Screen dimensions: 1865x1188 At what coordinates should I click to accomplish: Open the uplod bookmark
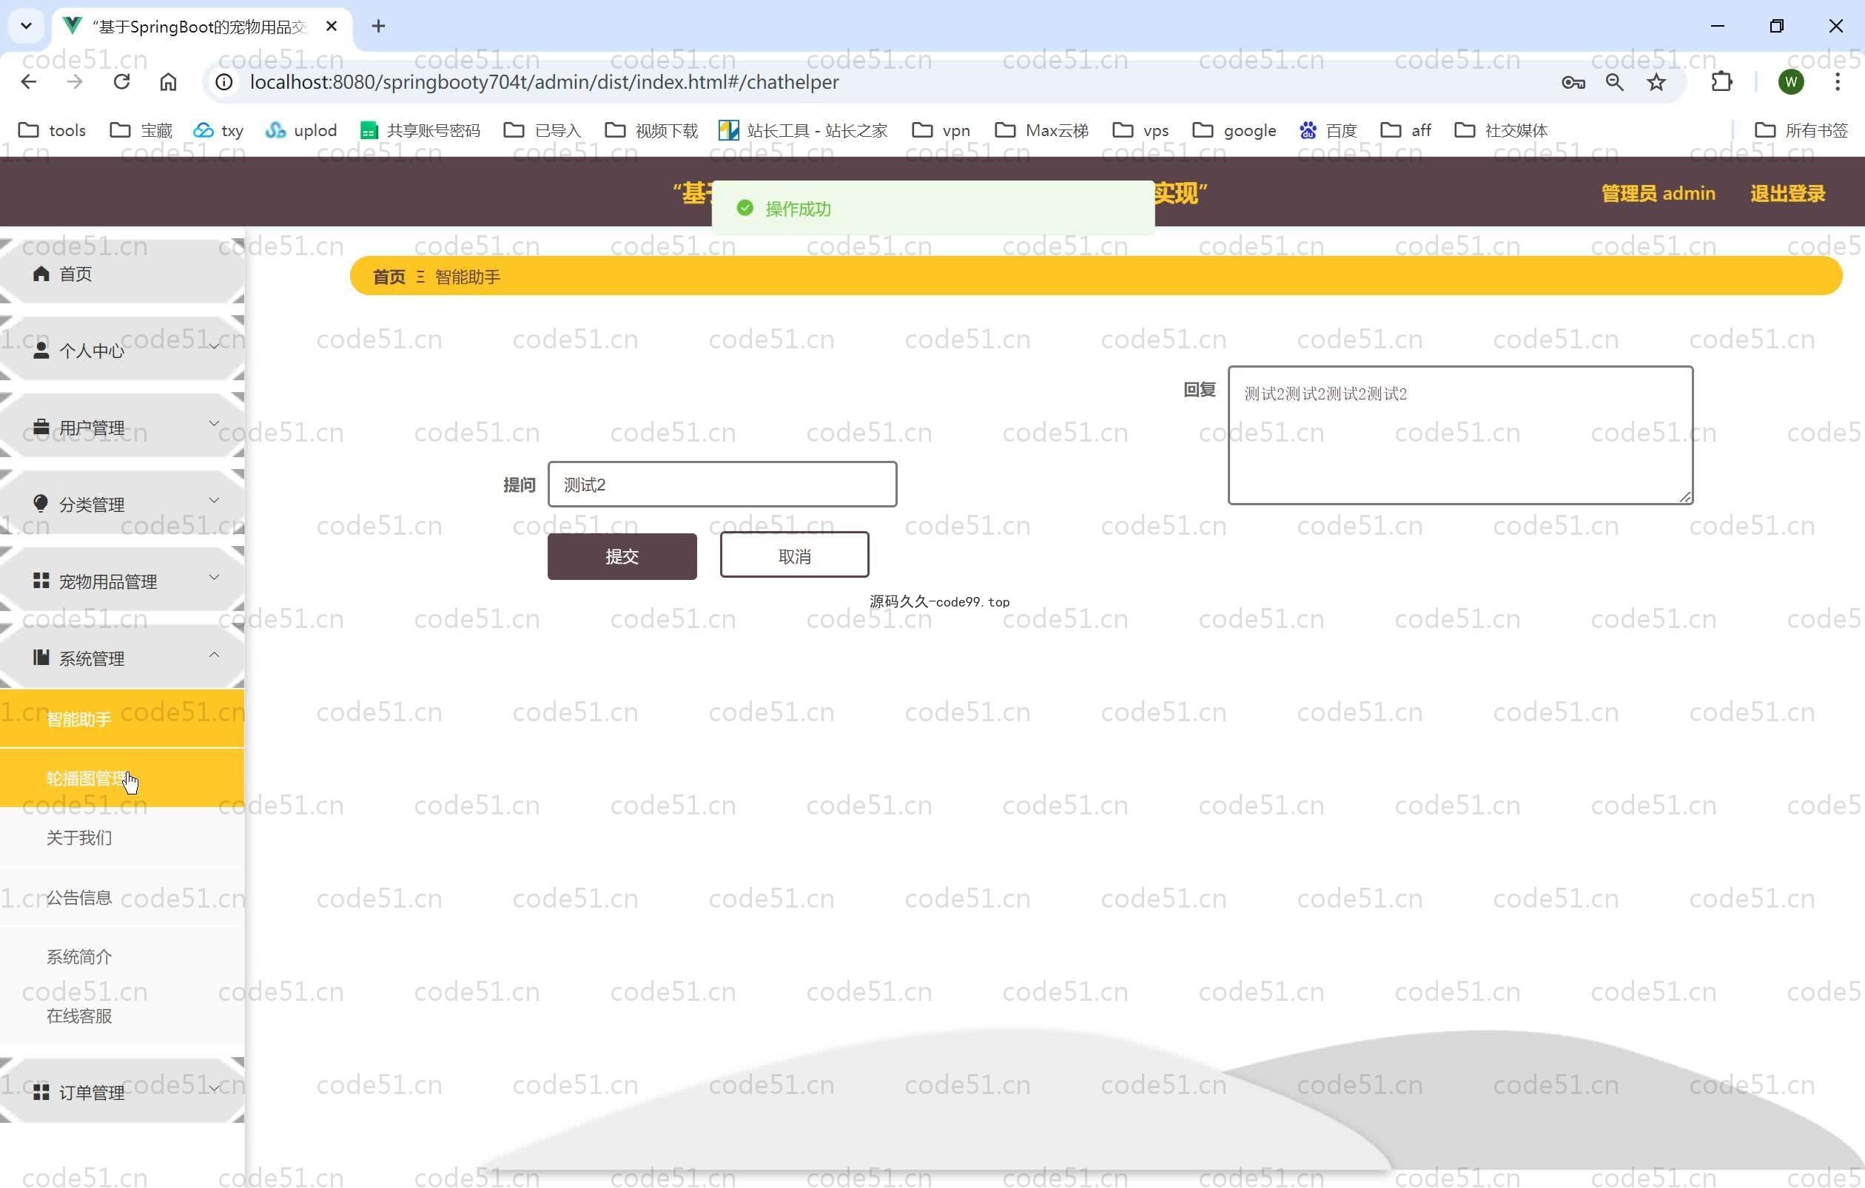click(x=300, y=130)
